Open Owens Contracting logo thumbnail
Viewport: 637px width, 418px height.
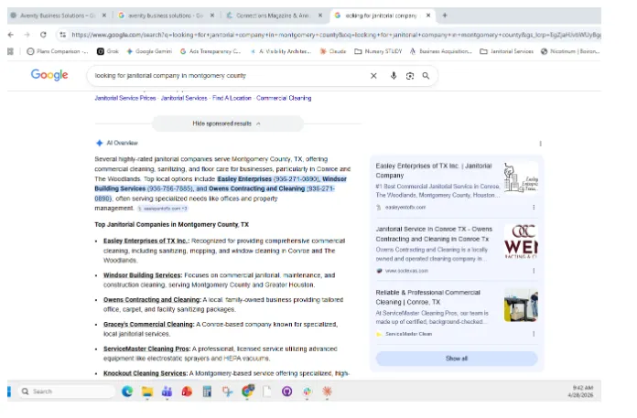pyautogui.click(x=521, y=241)
